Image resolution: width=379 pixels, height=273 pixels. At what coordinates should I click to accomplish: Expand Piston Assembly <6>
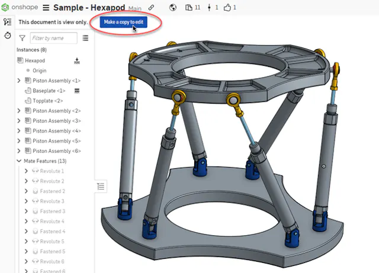(19, 151)
